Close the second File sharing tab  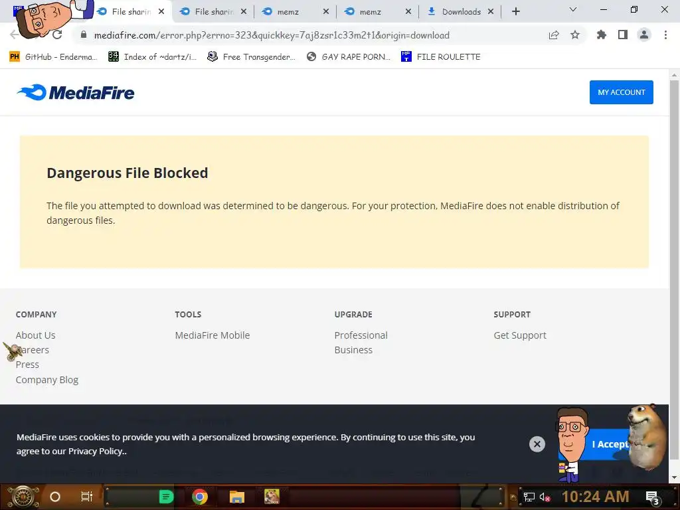point(244,12)
